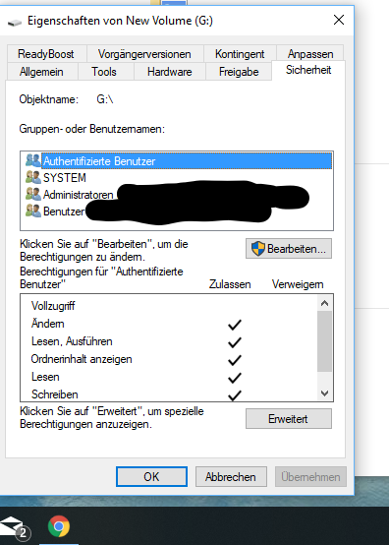The width and height of the screenshot is (389, 545).
Task: Click the Zulassen checkmark for Schreiben
Action: tap(235, 395)
